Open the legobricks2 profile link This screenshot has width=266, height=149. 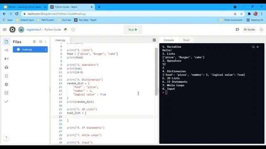point(34,29)
